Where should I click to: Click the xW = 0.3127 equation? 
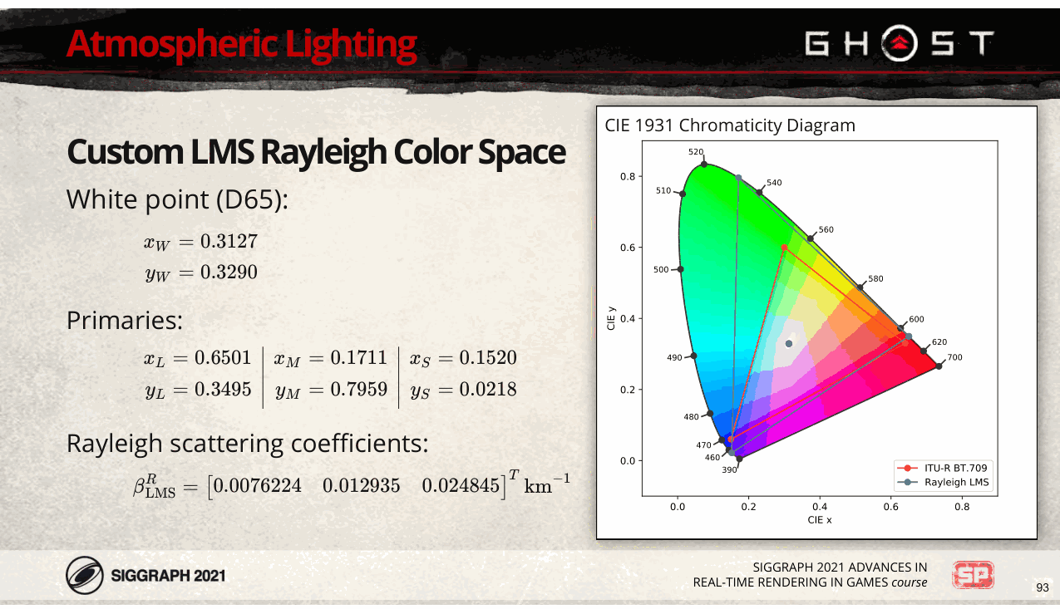pos(200,242)
